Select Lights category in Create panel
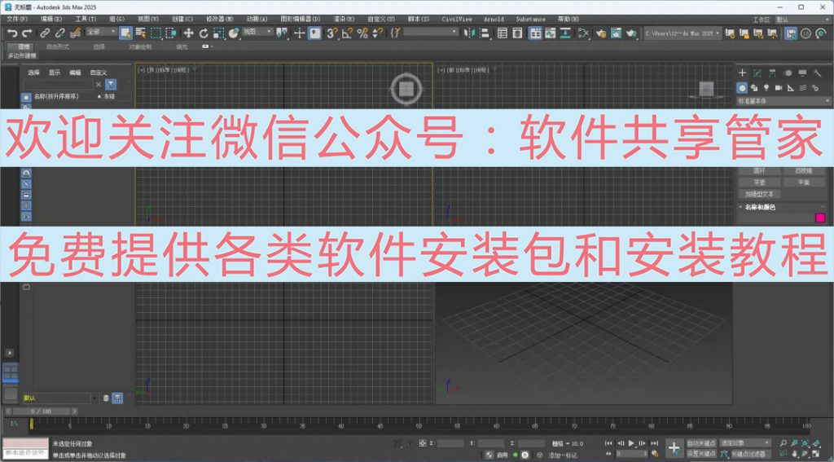 point(766,88)
